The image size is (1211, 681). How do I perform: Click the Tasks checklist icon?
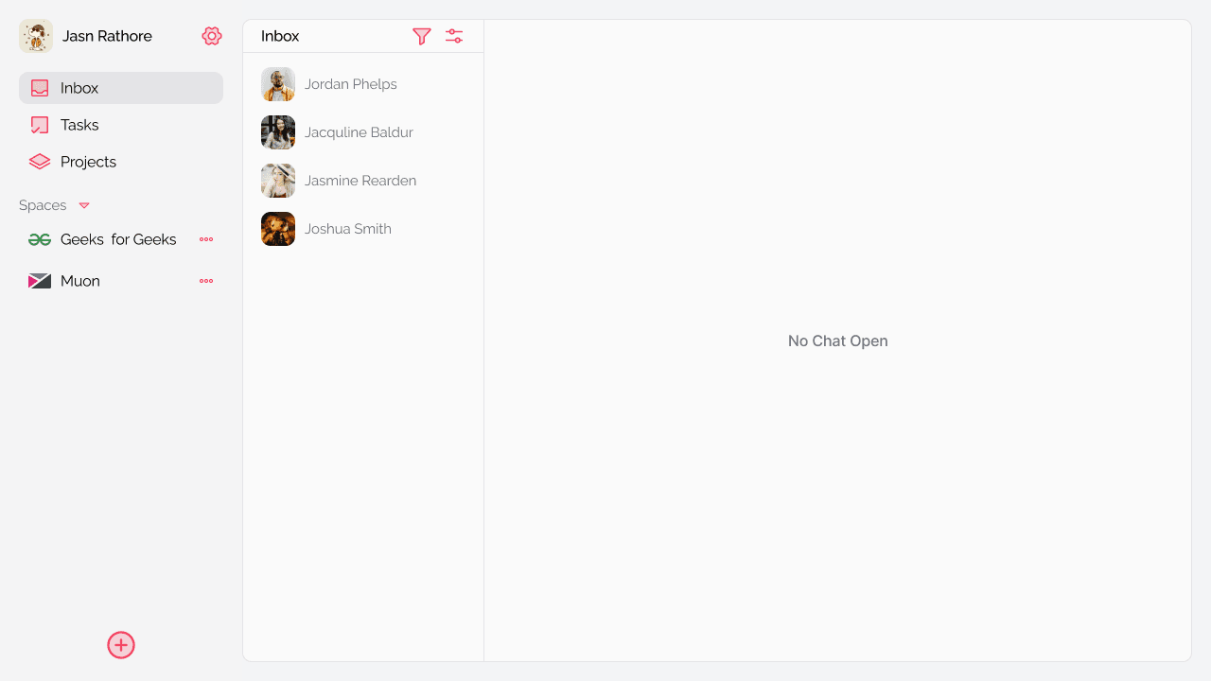(40, 125)
